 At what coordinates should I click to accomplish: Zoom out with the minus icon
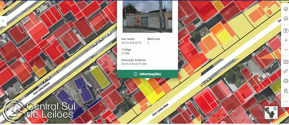[x=286, y=50]
